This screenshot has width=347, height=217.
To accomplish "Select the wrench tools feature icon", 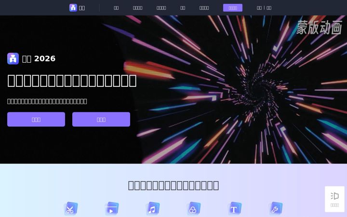I will pos(276,209).
